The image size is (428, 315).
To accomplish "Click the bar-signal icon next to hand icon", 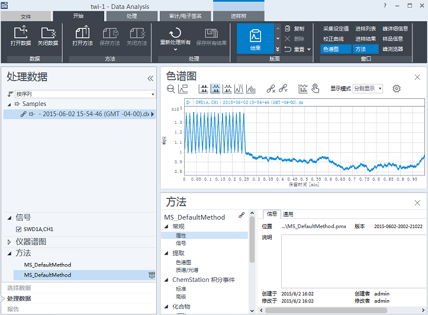I will coord(303,88).
